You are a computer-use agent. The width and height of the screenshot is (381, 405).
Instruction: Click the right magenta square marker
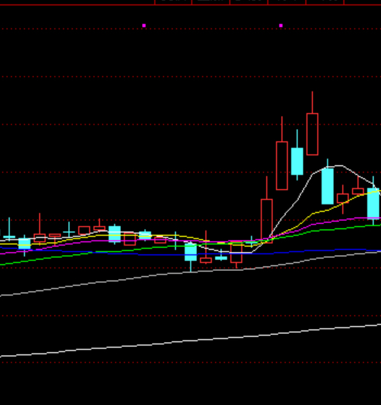click(281, 25)
